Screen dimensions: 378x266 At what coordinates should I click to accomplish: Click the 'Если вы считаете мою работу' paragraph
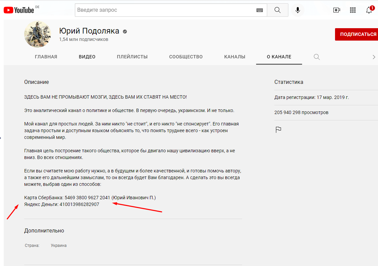click(x=133, y=177)
